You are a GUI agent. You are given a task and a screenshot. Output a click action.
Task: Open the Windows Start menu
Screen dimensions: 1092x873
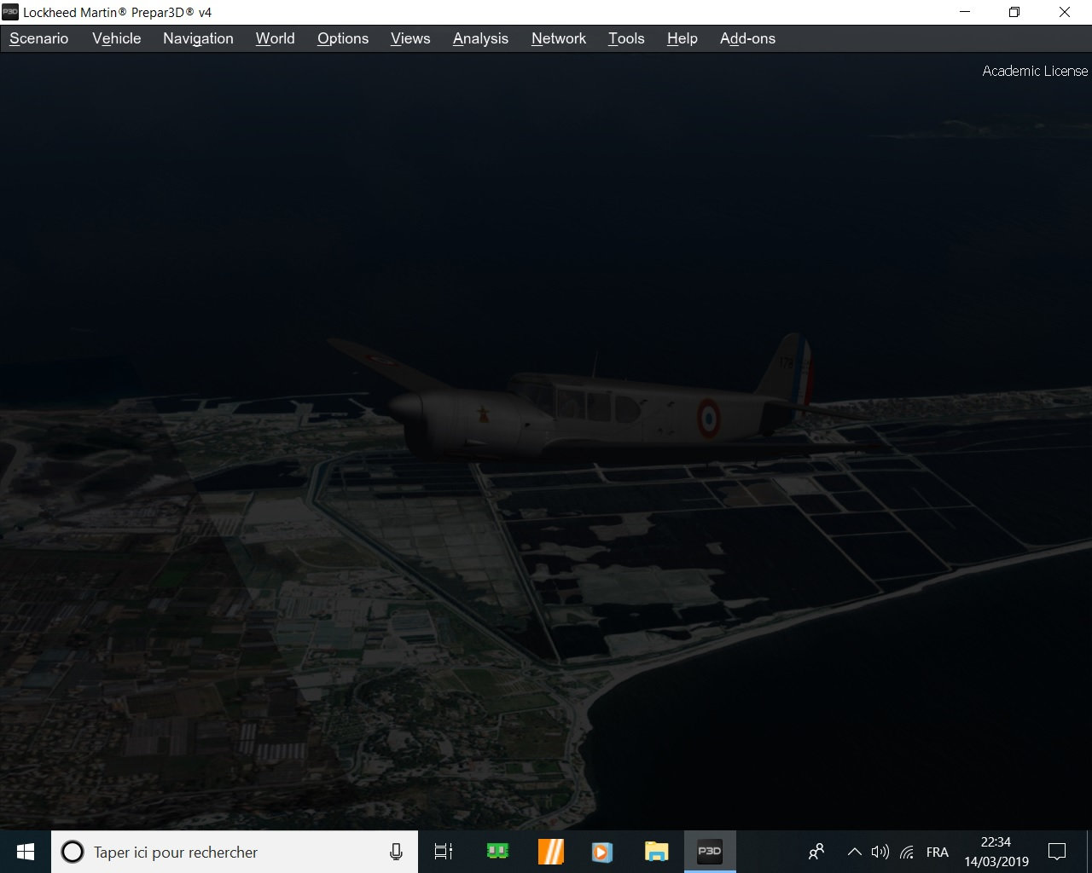click(26, 852)
